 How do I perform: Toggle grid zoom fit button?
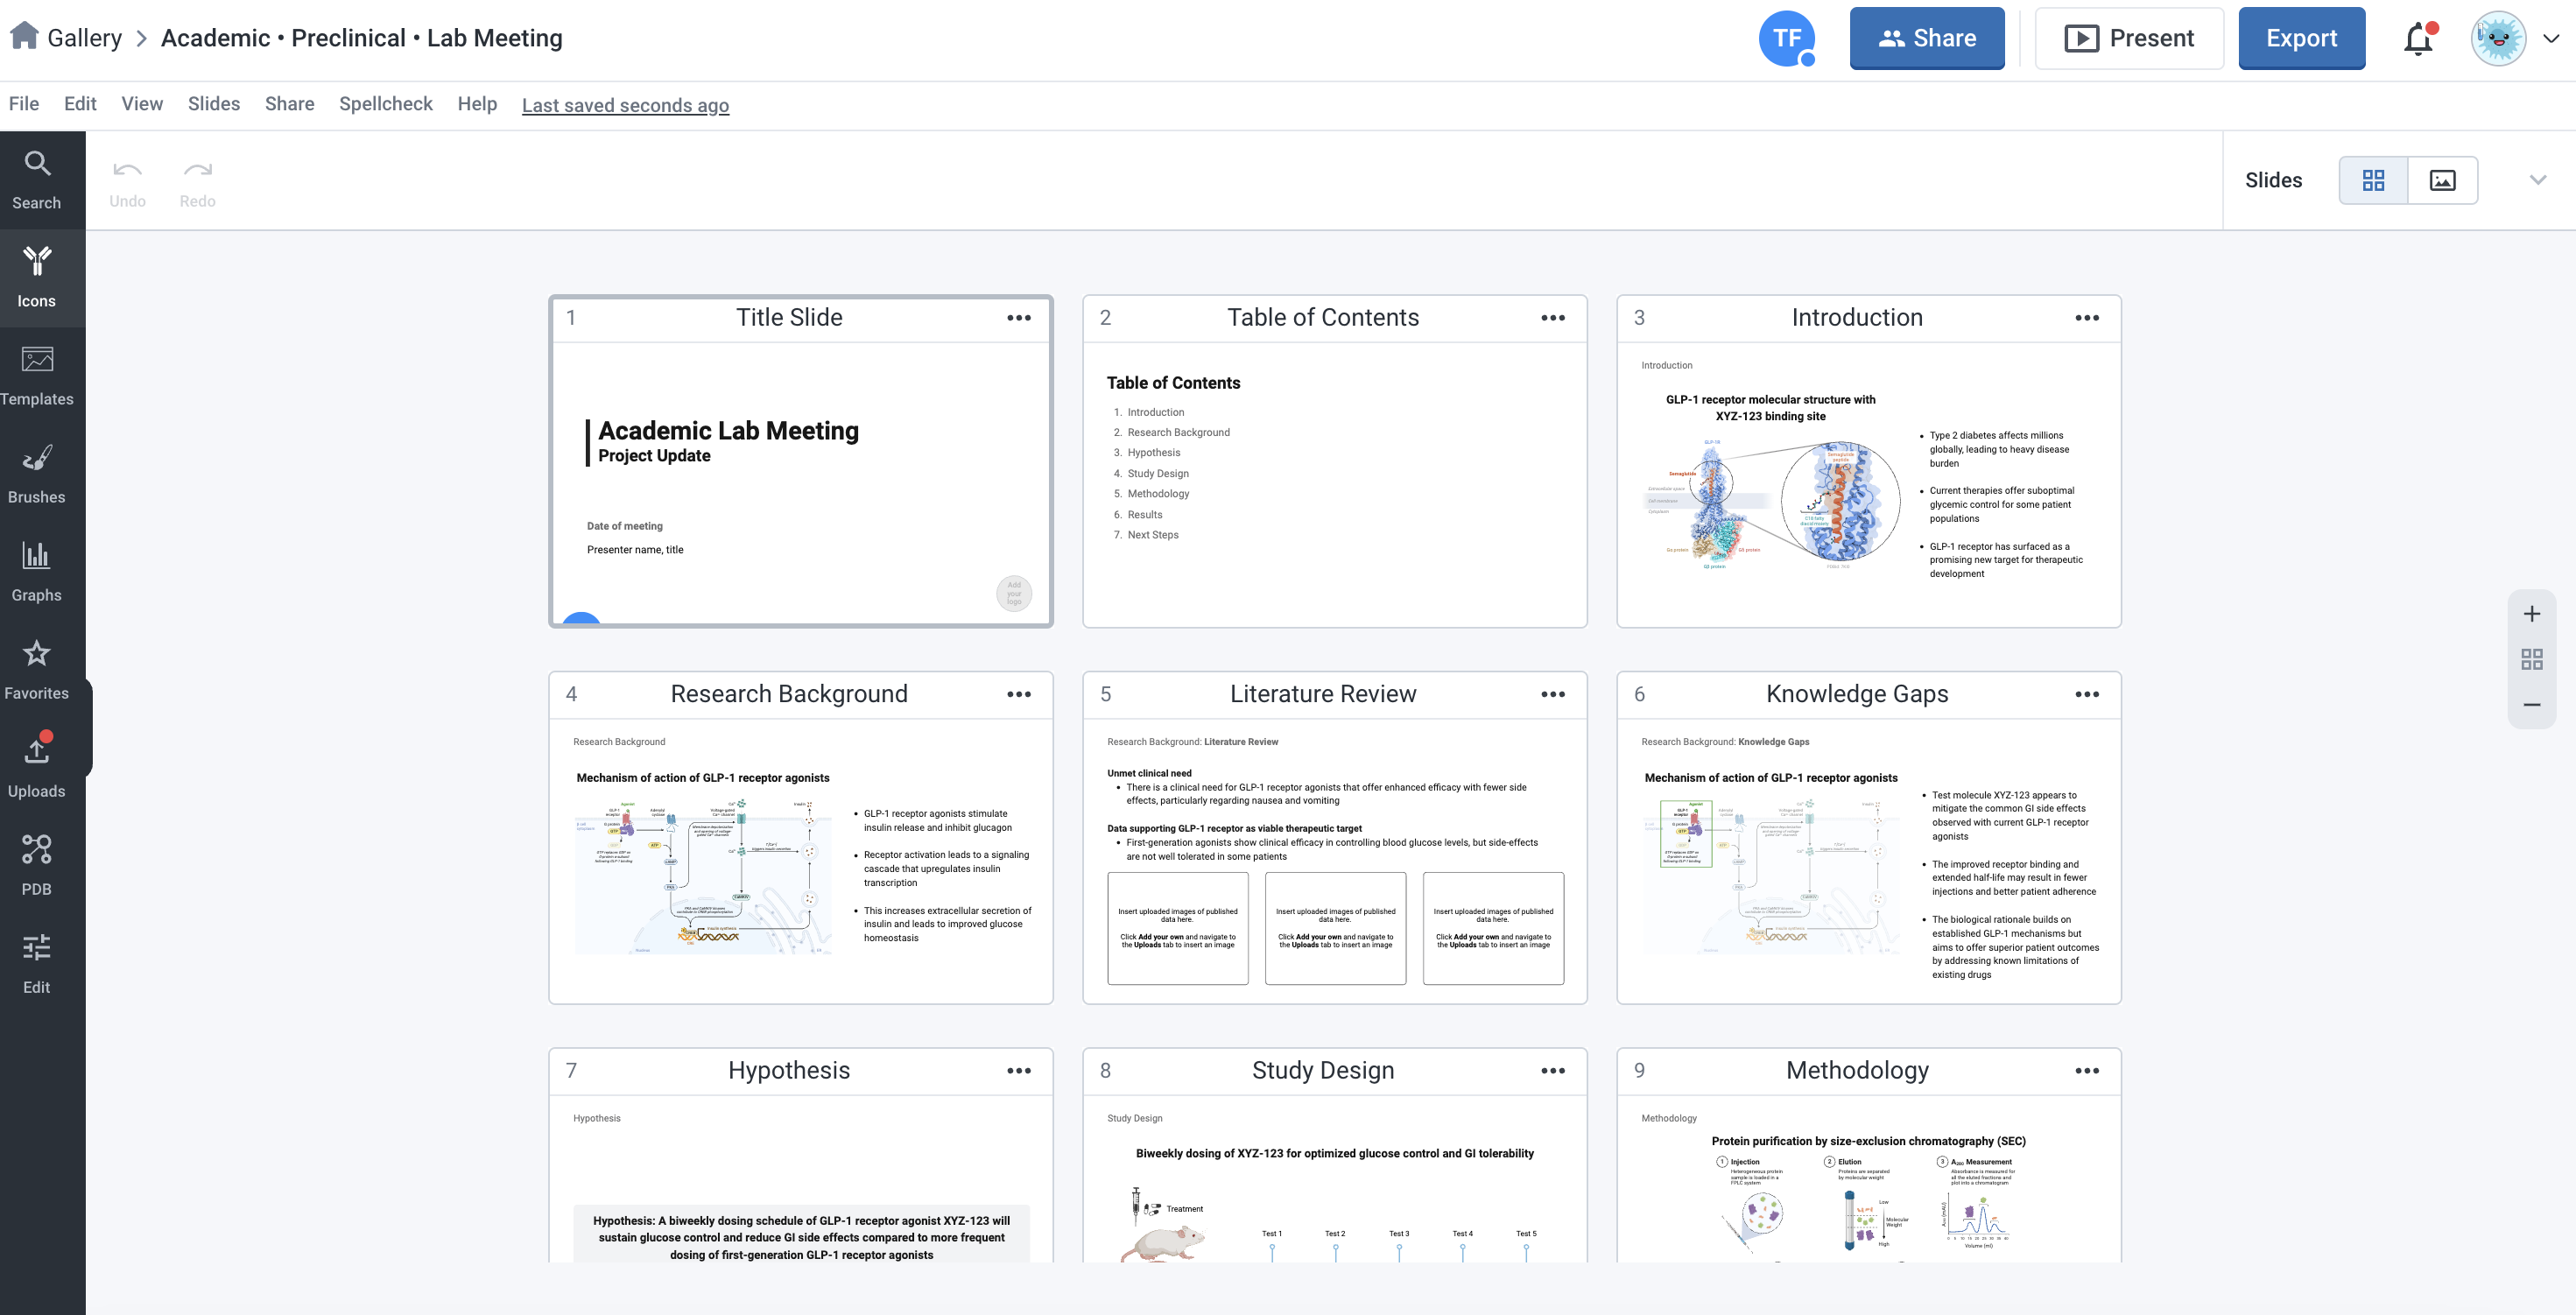[x=2531, y=659]
